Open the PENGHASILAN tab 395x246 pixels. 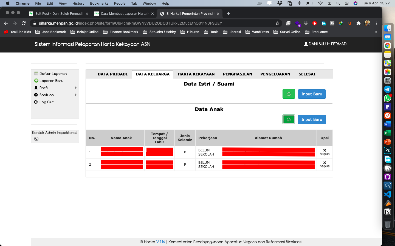(237, 74)
